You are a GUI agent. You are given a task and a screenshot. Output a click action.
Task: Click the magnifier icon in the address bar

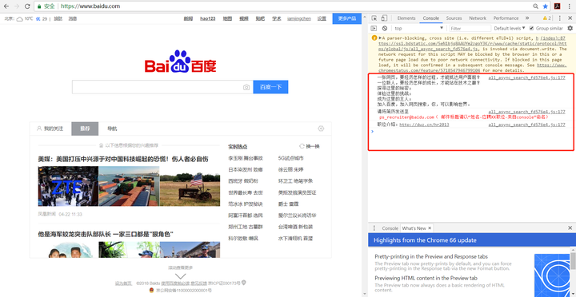535,6
